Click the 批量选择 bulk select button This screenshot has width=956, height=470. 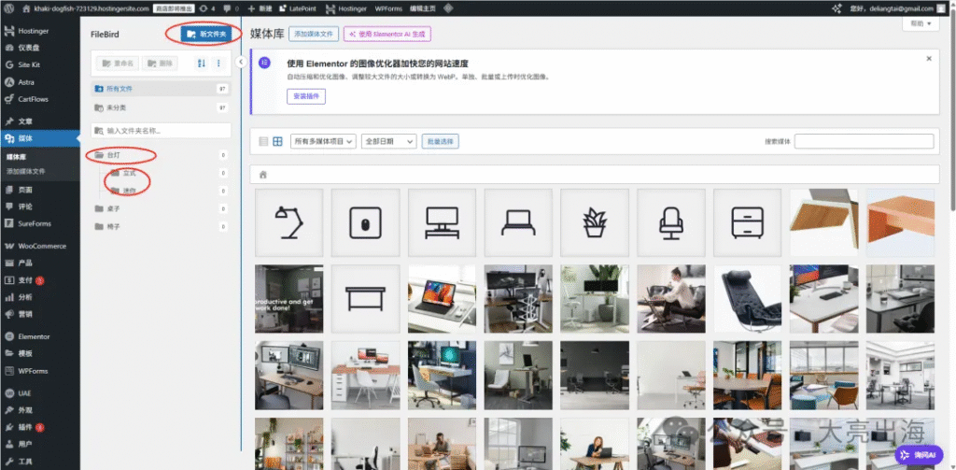441,141
